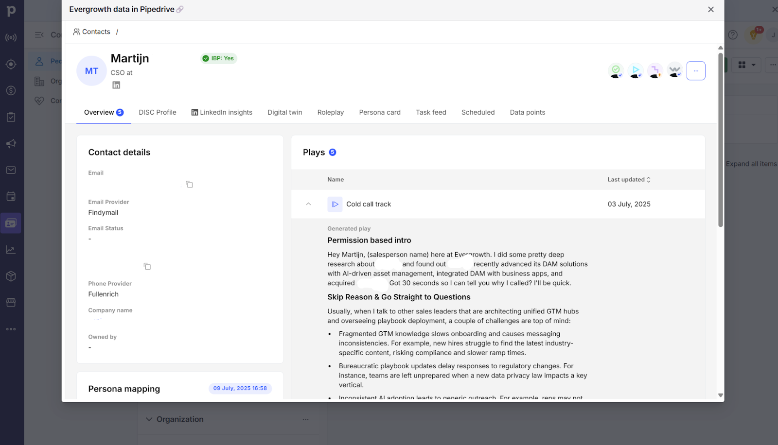Open the Calendar activities icon in sidebar

pyautogui.click(x=11, y=196)
